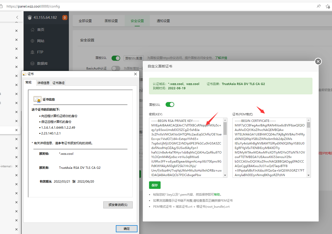Click the -----BEGIN RSA PRIVATE KEY----- line
This screenshot has height=234, width=332.
(x=175, y=121)
